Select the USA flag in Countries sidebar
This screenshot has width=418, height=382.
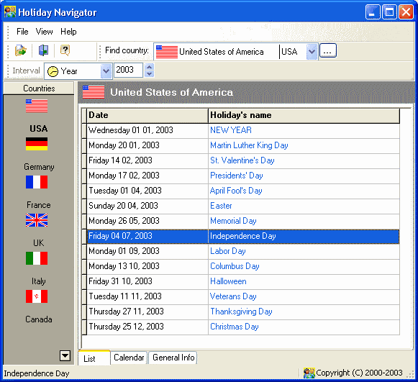pyautogui.click(x=37, y=106)
